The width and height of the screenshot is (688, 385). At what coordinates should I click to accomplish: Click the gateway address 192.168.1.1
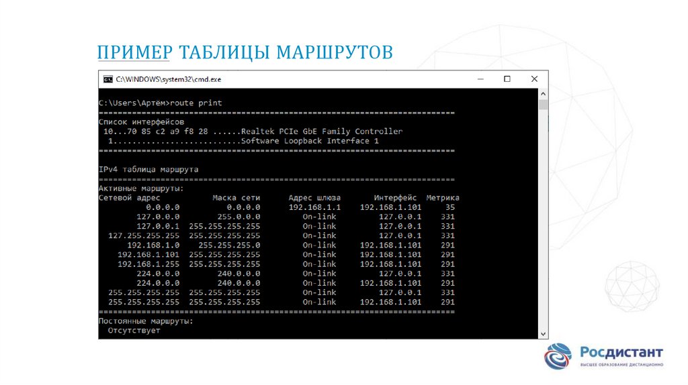(314, 207)
